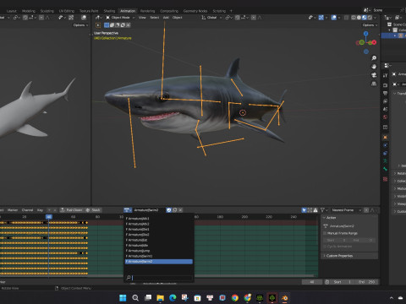
Task: Click the Push Down action icon button
Action: tap(71, 210)
